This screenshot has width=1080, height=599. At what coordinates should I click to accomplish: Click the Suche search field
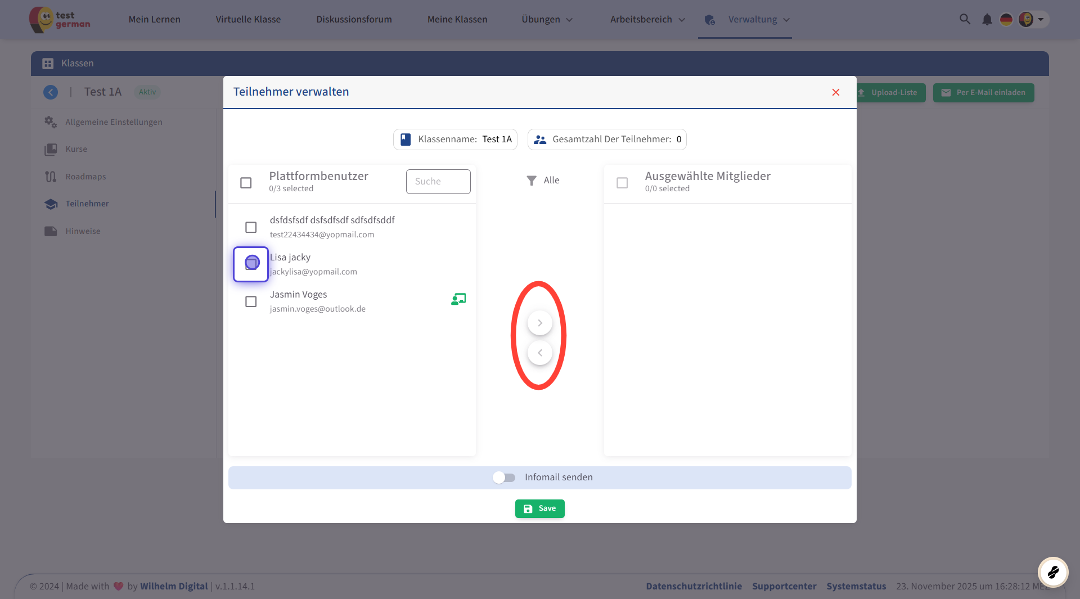pyautogui.click(x=438, y=182)
